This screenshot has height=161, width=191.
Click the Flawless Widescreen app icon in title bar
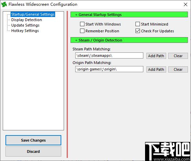[x=4, y=4]
